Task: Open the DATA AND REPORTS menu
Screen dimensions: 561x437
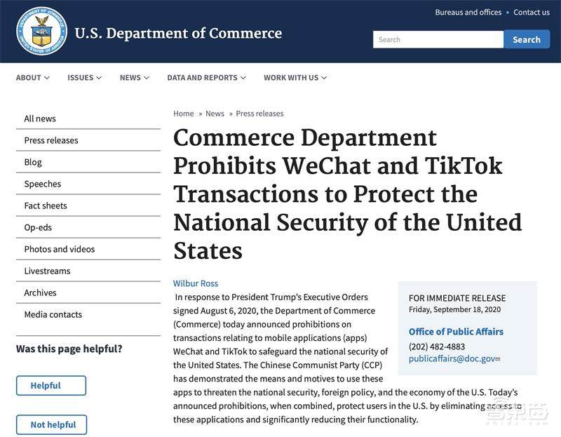Action: [x=206, y=78]
